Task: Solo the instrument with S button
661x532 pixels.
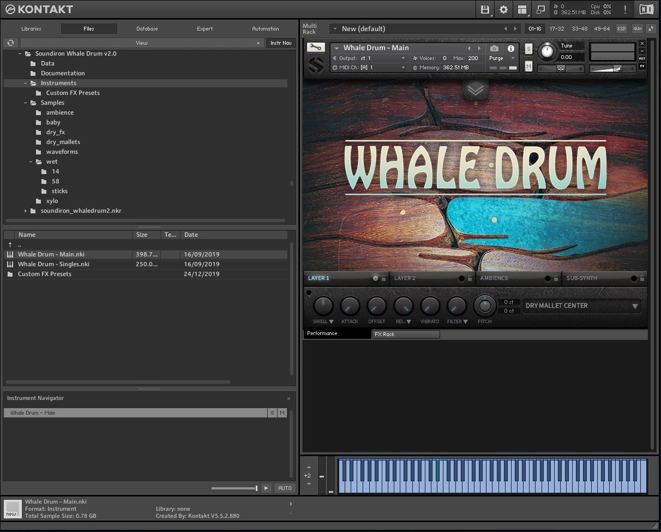Action: click(528, 49)
